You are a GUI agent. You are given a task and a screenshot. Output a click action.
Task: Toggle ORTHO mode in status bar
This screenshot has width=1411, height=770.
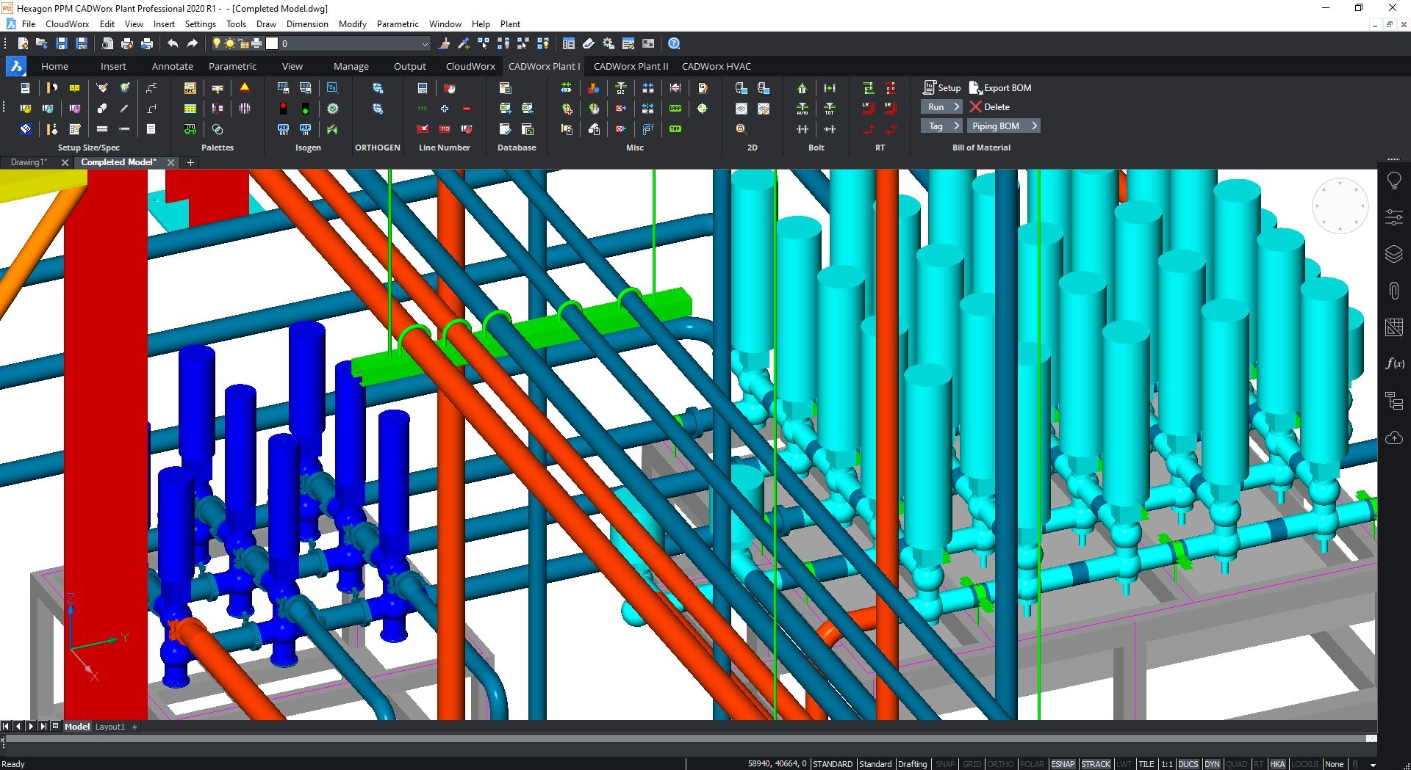(x=999, y=764)
